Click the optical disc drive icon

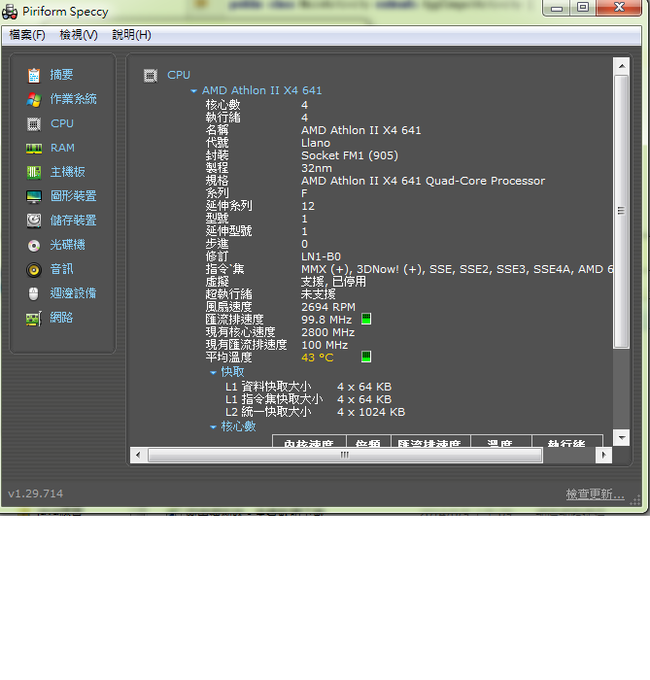(x=34, y=246)
